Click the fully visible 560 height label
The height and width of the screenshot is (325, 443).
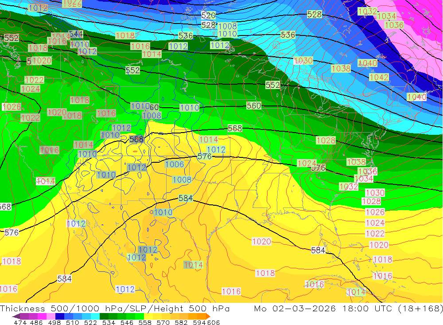[254, 106]
